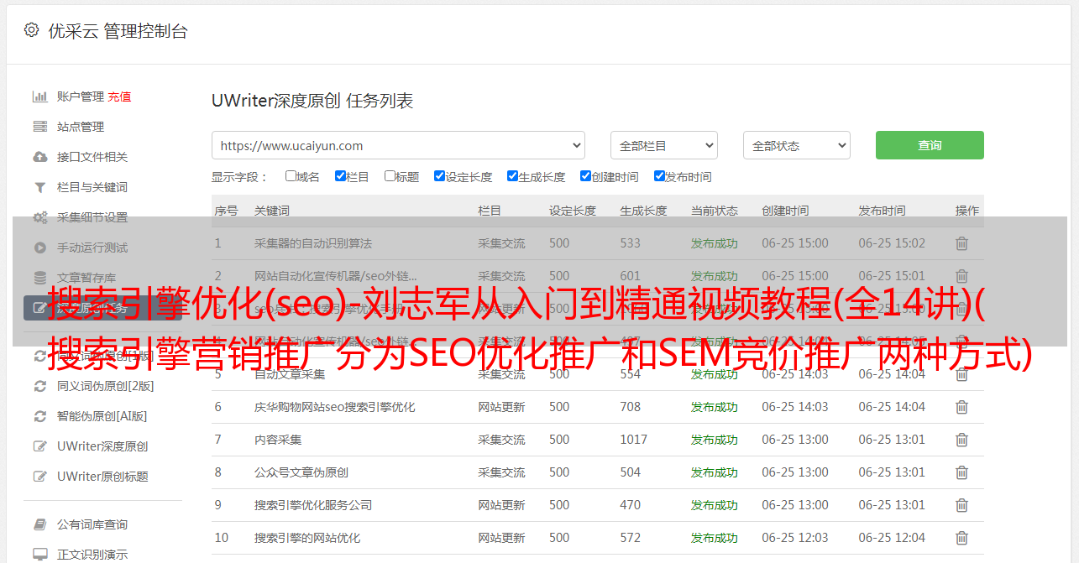This screenshot has height=563, width=1079.
Task: Uncheck the 生成长度 display field checkbox
Action: tap(512, 176)
